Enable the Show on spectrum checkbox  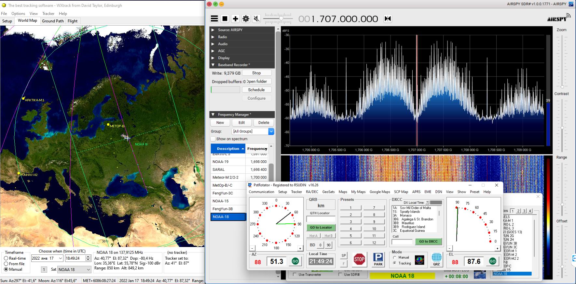(213, 139)
